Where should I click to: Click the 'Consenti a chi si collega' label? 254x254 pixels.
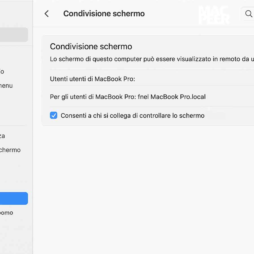(x=132, y=115)
